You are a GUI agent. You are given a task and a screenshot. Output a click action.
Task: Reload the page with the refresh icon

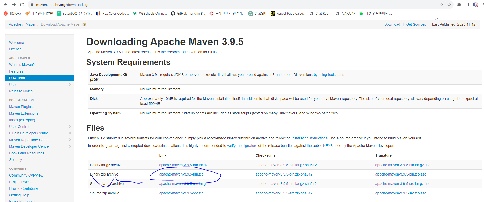[x=22, y=5]
